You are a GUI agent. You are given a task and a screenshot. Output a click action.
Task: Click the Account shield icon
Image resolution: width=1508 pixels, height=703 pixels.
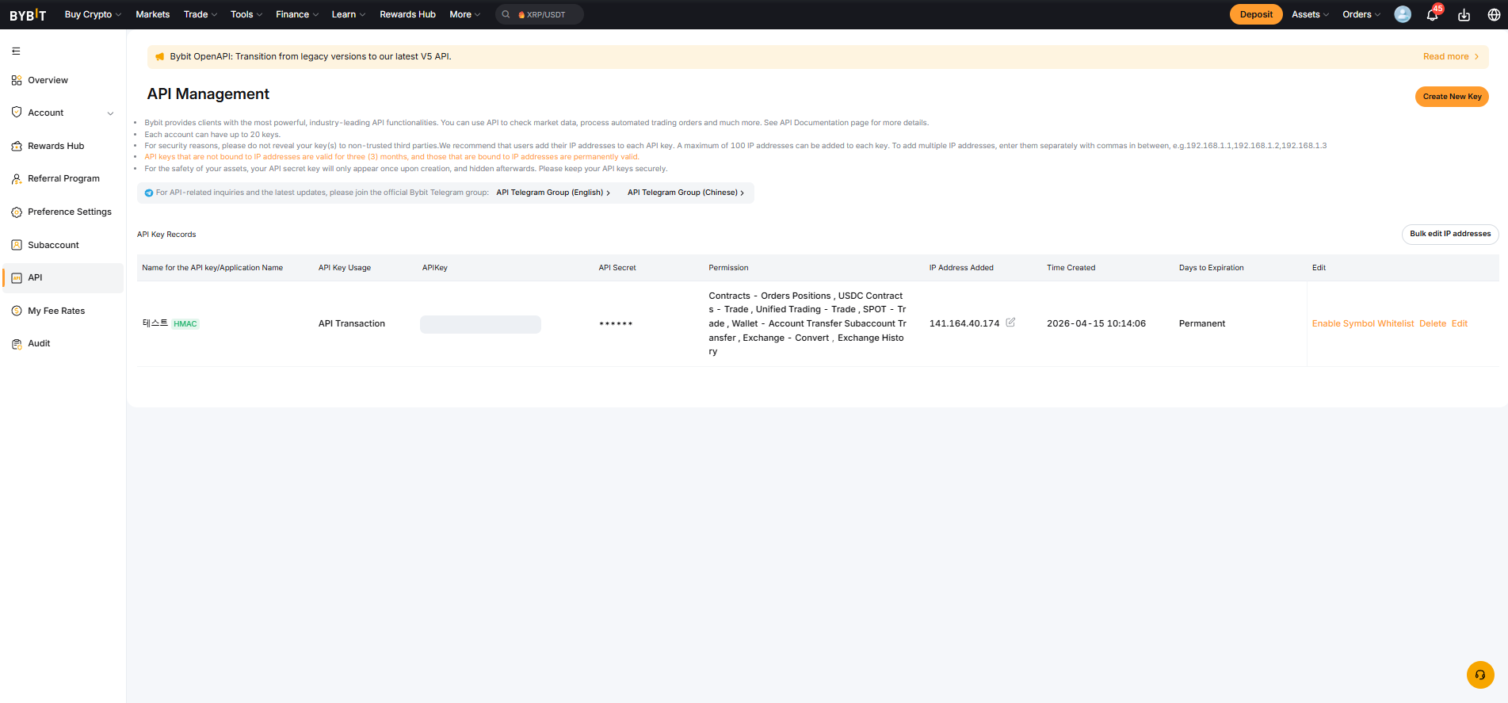tap(17, 113)
